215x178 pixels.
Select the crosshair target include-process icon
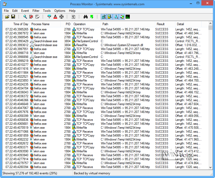(x=61, y=17)
